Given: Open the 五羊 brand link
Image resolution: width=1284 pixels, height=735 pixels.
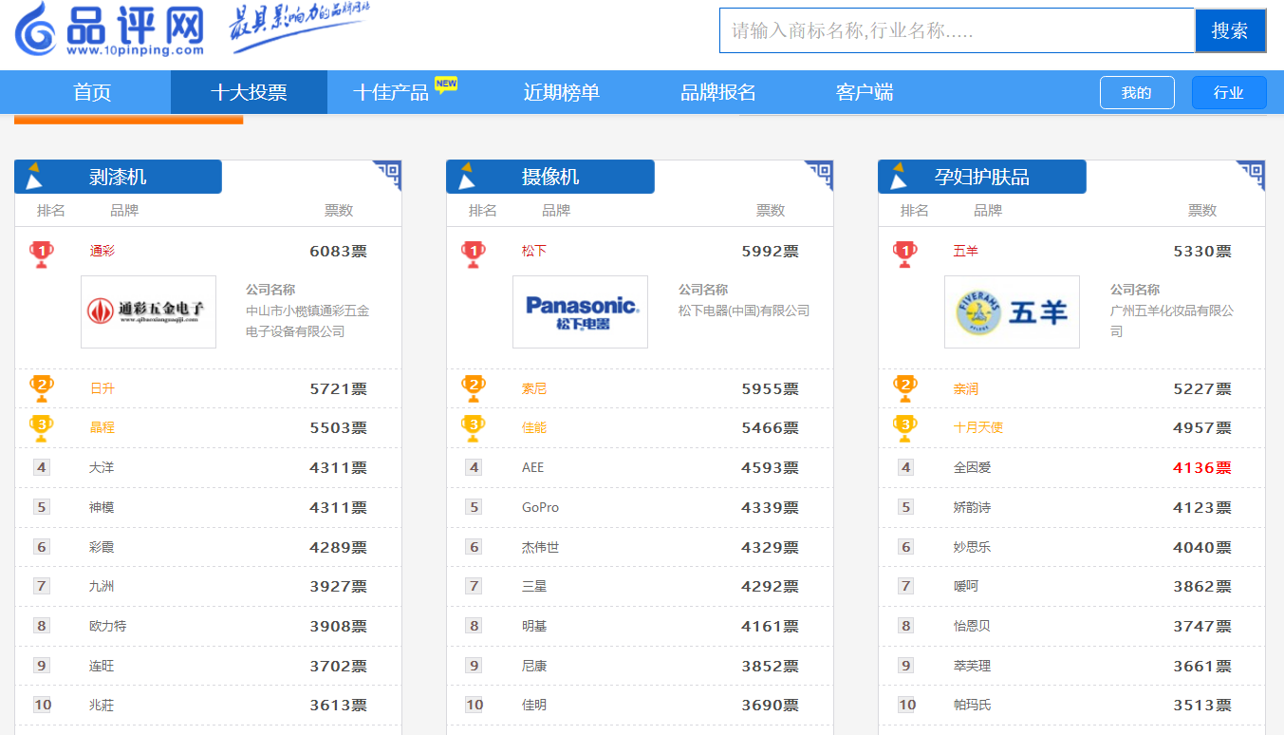Looking at the screenshot, I should click(965, 252).
